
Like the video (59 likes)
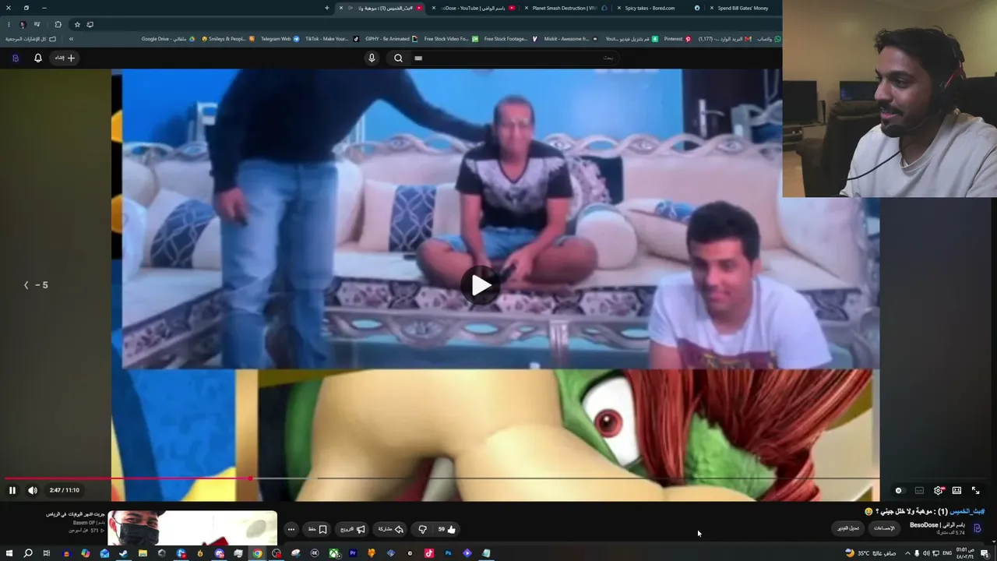447,529
